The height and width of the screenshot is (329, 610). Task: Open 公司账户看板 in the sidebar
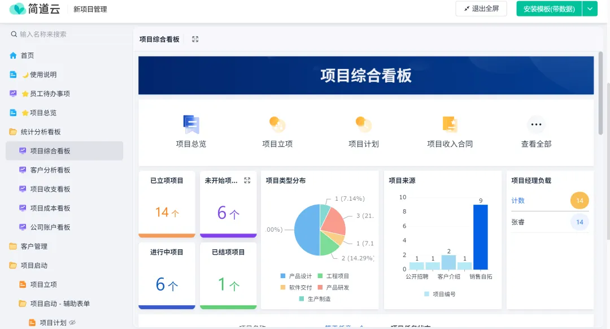pyautogui.click(x=64, y=227)
